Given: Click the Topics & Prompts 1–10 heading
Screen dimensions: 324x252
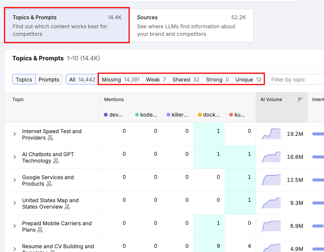Looking at the screenshot, I should coord(56,58).
